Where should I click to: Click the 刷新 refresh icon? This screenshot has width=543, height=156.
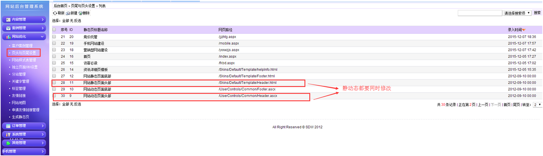pos(55,13)
